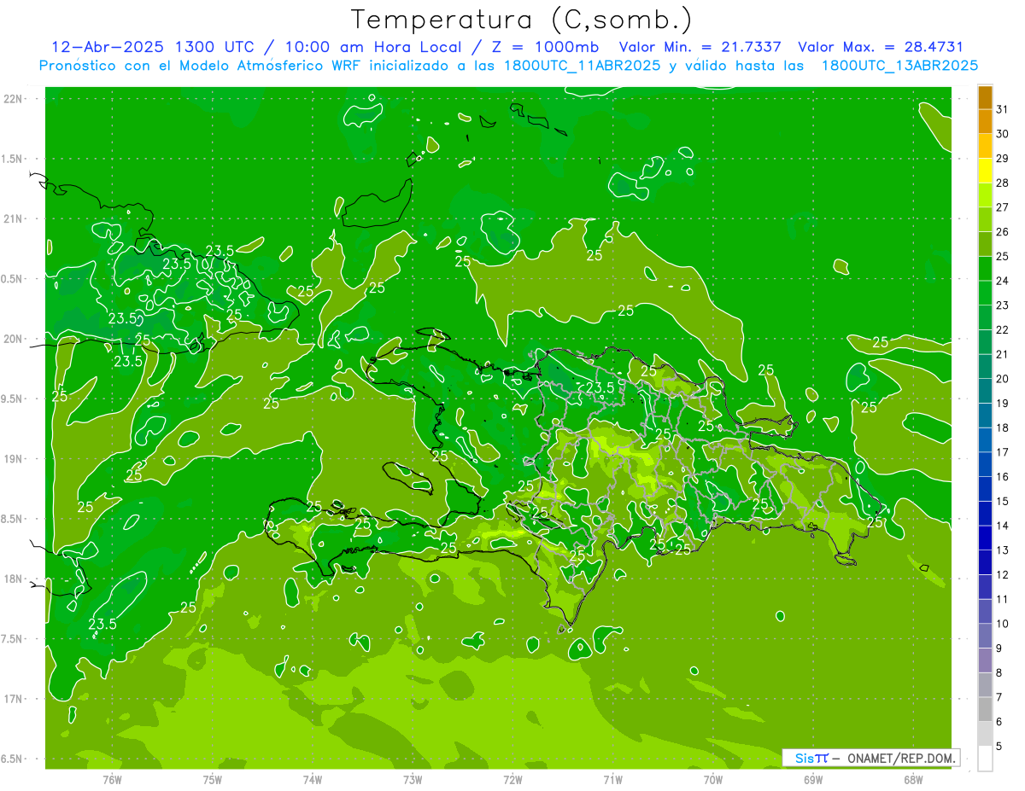This screenshot has width=1025, height=791.
Task: Click the 72W longitude axis label
Action: (512, 779)
